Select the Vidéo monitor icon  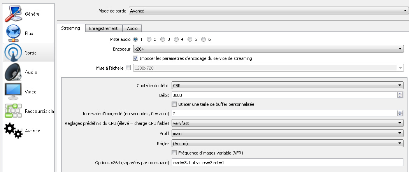click(13, 91)
